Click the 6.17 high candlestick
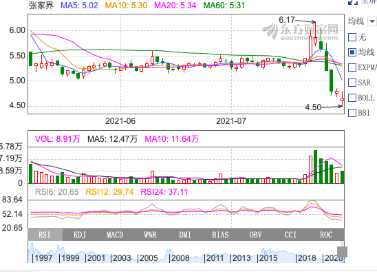Image resolution: width=377 pixels, height=272 pixels. (315, 34)
